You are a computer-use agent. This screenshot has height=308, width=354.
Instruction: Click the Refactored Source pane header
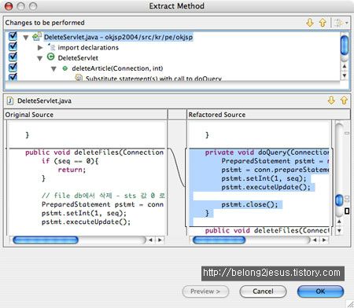point(268,115)
